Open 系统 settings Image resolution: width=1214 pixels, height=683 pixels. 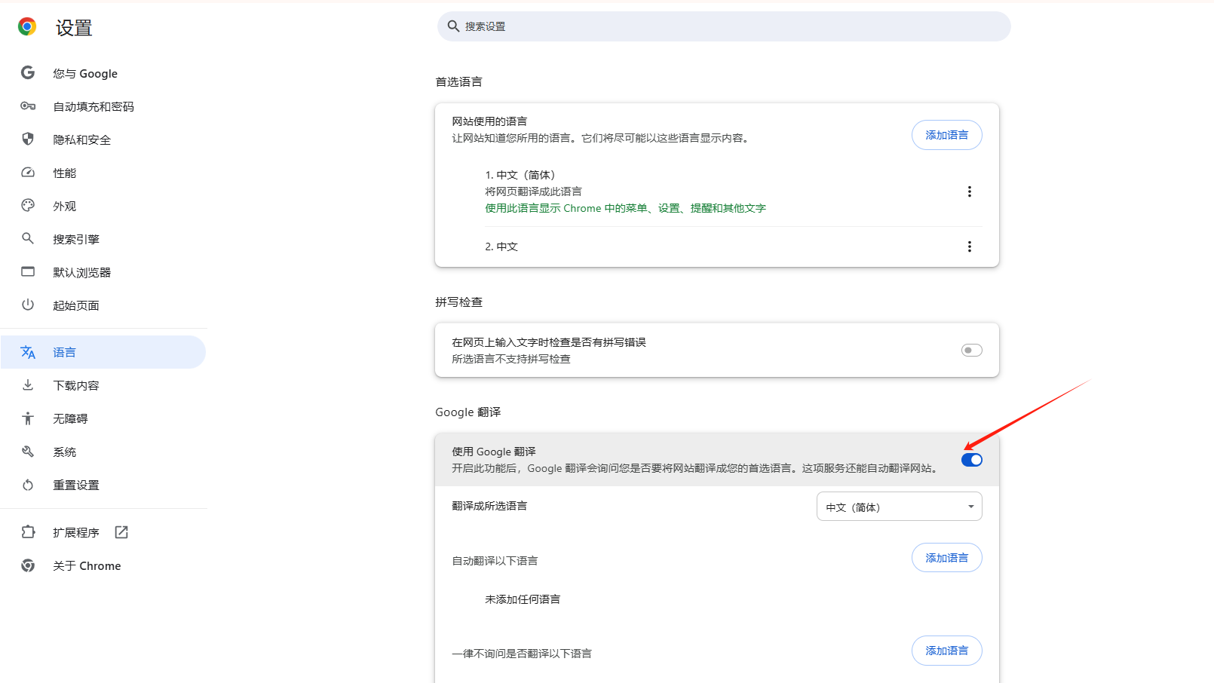103,452
